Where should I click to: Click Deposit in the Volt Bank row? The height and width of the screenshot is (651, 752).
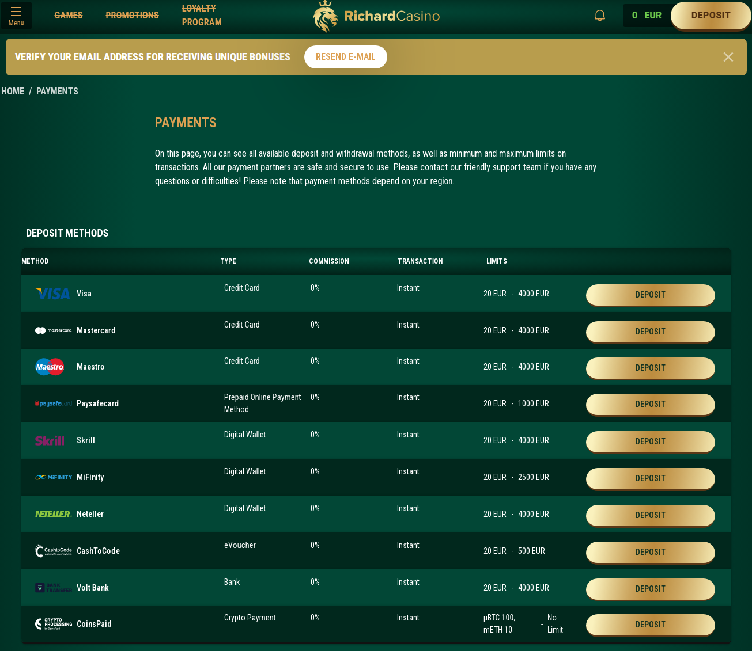[650, 589]
